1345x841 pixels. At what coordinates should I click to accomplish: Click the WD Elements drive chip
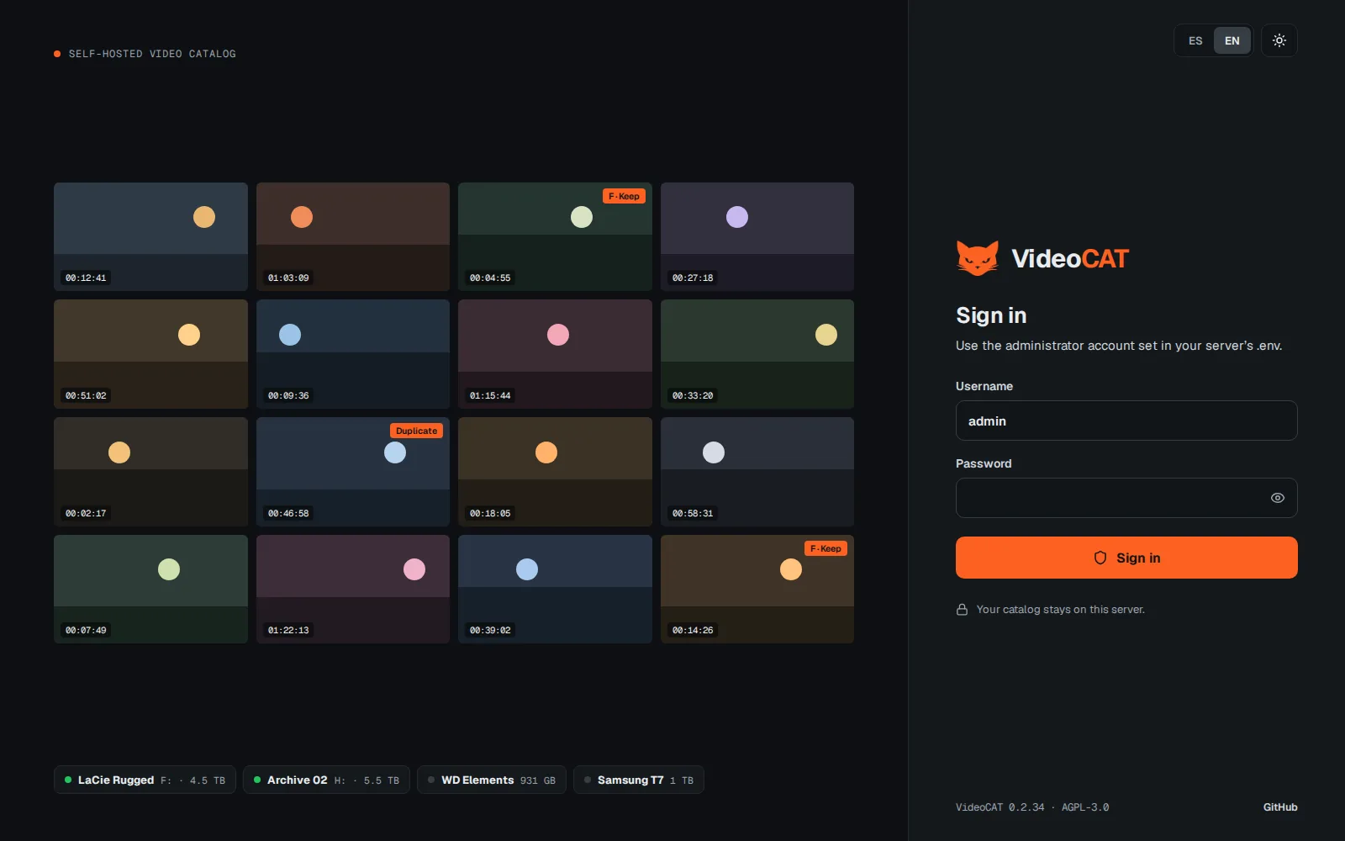tap(492, 780)
